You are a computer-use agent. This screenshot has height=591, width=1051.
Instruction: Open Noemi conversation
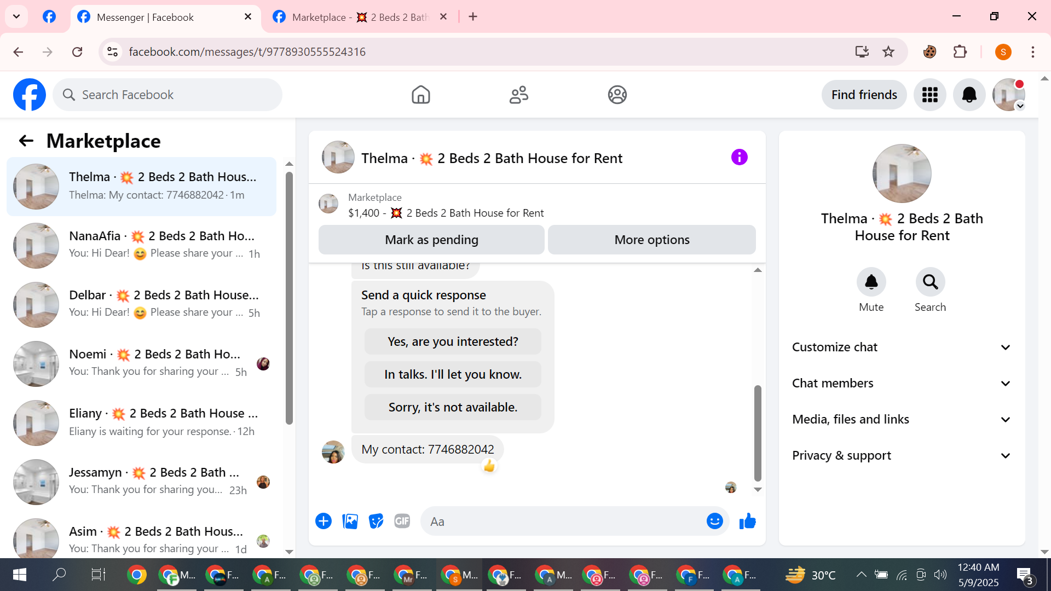click(142, 363)
